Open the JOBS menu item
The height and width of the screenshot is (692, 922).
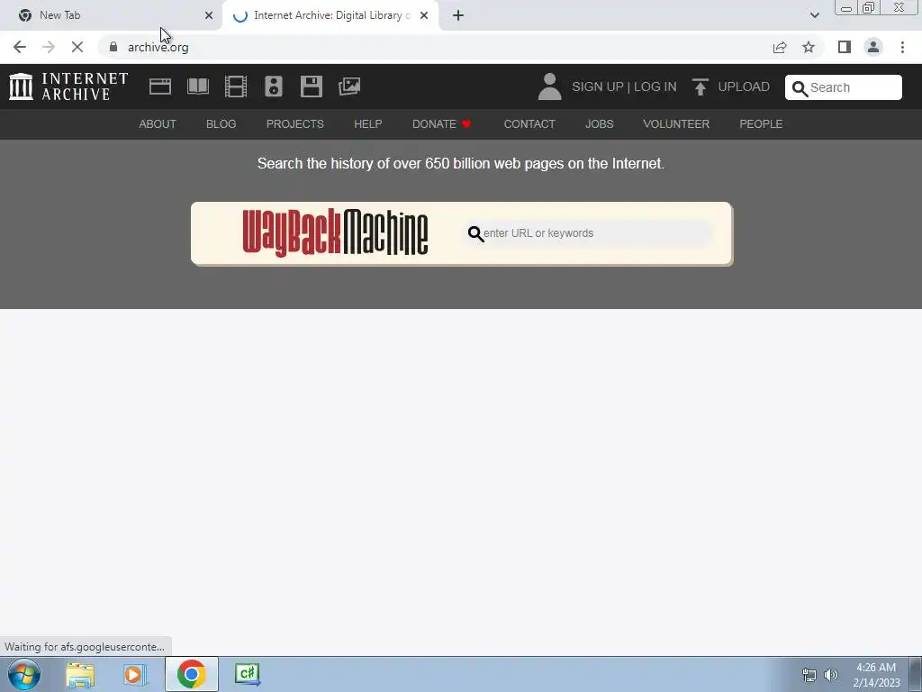click(x=599, y=124)
